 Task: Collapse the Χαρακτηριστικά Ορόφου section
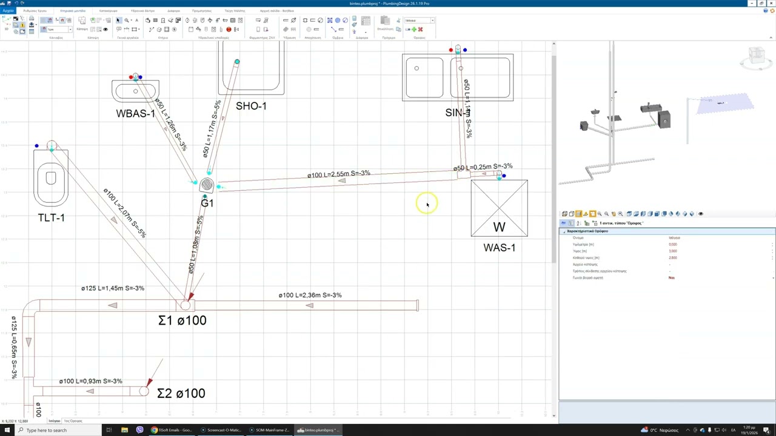[x=564, y=231]
